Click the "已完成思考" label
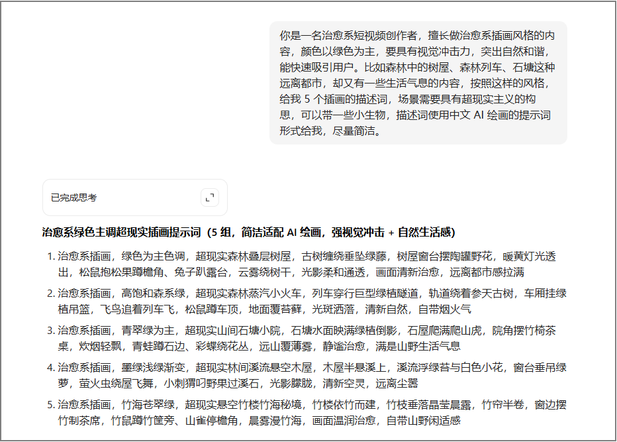The width and height of the screenshot is (617, 442). [73, 197]
